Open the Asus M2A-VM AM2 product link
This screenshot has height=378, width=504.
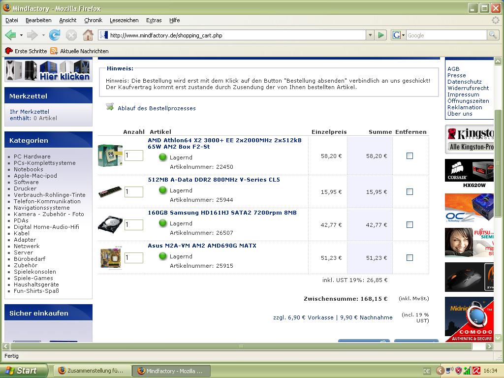click(x=202, y=246)
